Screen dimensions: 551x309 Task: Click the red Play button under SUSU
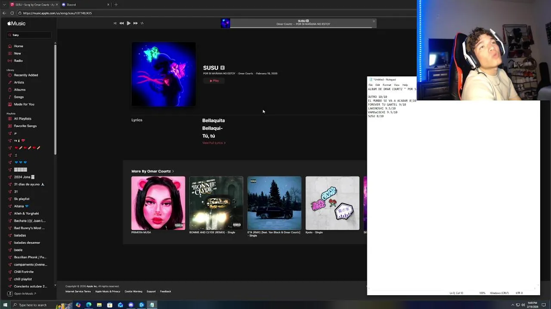(x=214, y=81)
